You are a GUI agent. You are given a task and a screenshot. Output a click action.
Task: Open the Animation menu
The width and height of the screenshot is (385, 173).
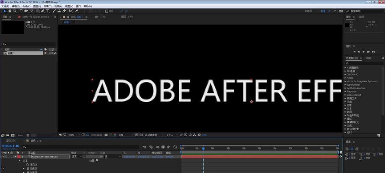click(x=58, y=6)
